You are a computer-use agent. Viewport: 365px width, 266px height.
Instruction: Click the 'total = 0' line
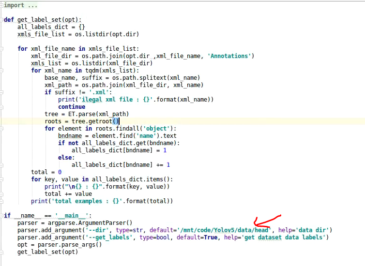pos(46,172)
